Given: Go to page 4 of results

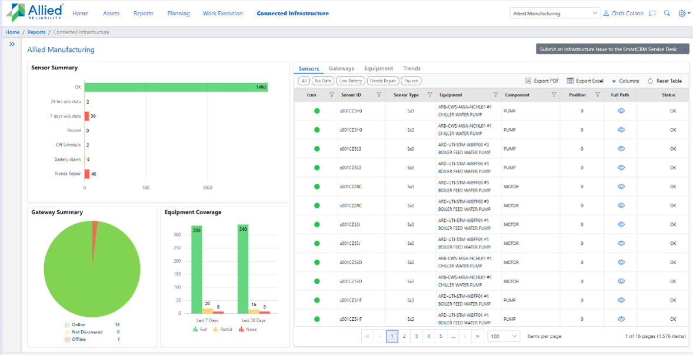Looking at the screenshot, I should point(428,336).
